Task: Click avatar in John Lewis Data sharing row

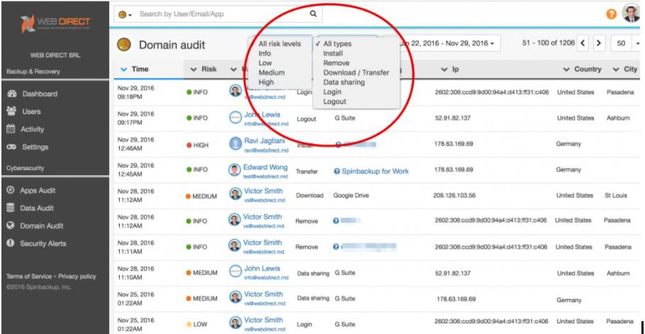Action: (x=235, y=272)
